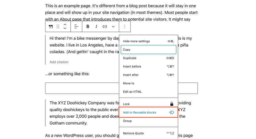Image resolution: width=256 pixels, height=139 pixels.
Task: Move block up with up arrow
Action: click(x=65, y=25)
